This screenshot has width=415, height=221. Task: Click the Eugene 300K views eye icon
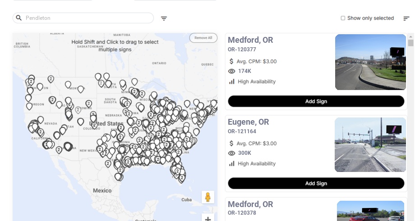(x=232, y=153)
